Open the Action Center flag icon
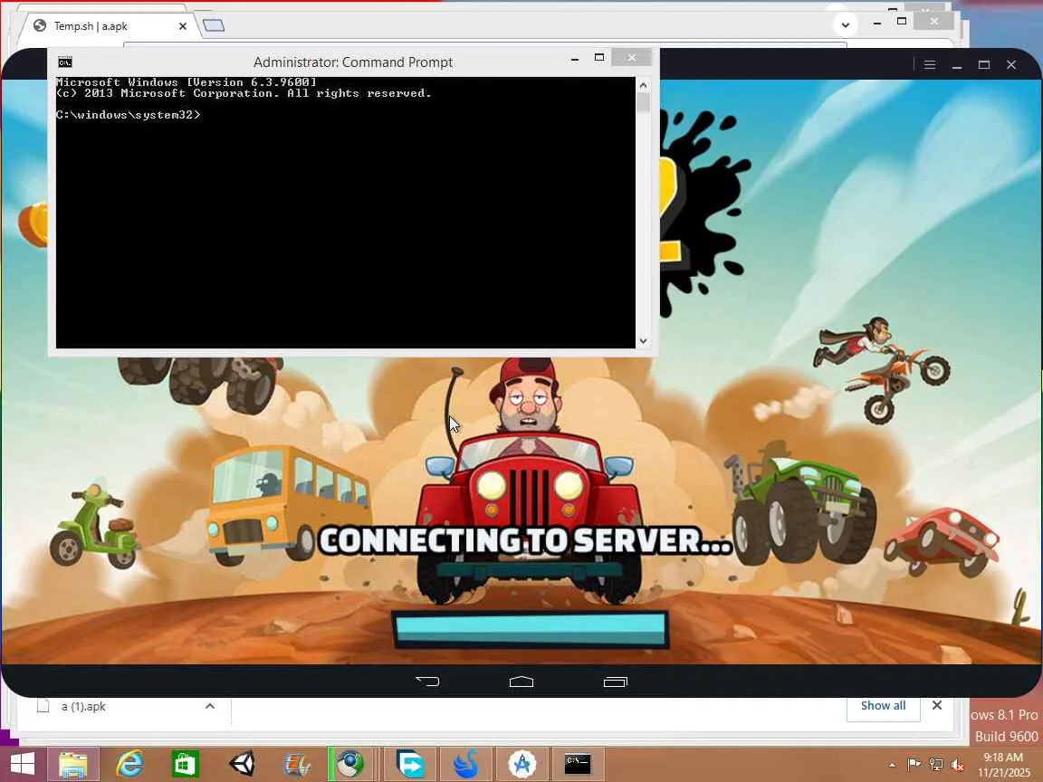The width and height of the screenshot is (1043, 782). click(914, 765)
